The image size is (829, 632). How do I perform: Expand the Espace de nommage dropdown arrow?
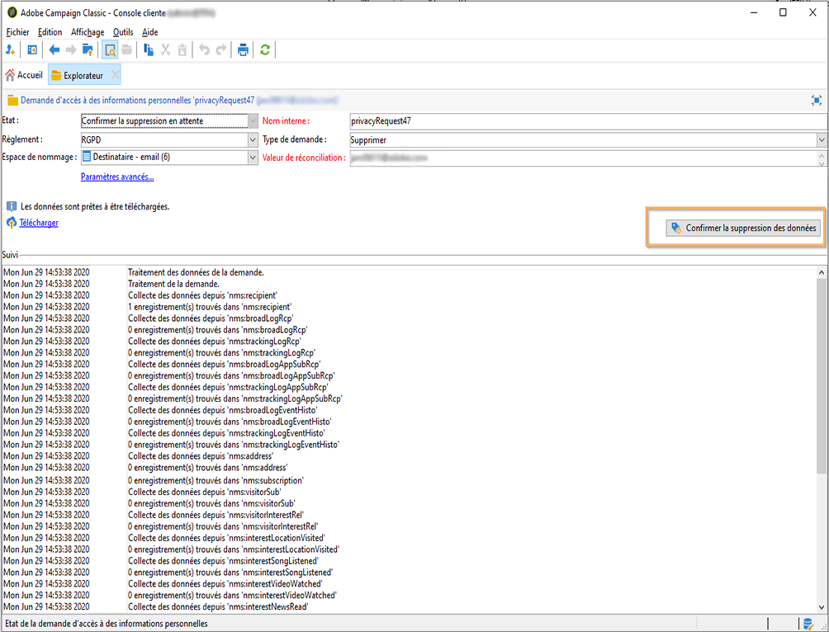coord(253,158)
